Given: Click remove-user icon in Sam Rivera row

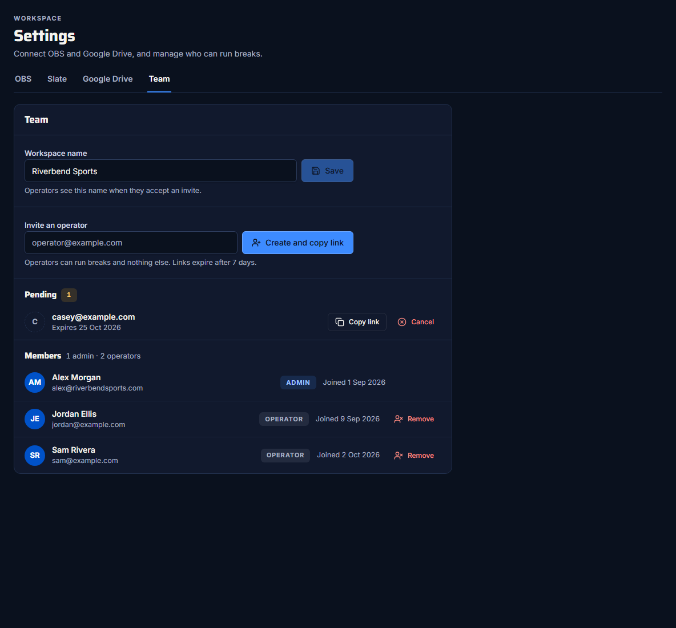Looking at the screenshot, I should point(399,456).
